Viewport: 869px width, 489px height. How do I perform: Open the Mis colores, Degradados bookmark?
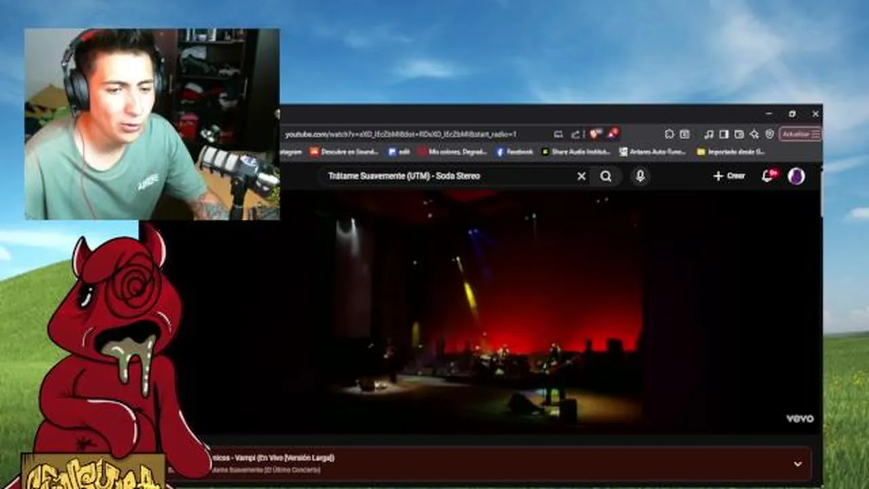point(452,152)
